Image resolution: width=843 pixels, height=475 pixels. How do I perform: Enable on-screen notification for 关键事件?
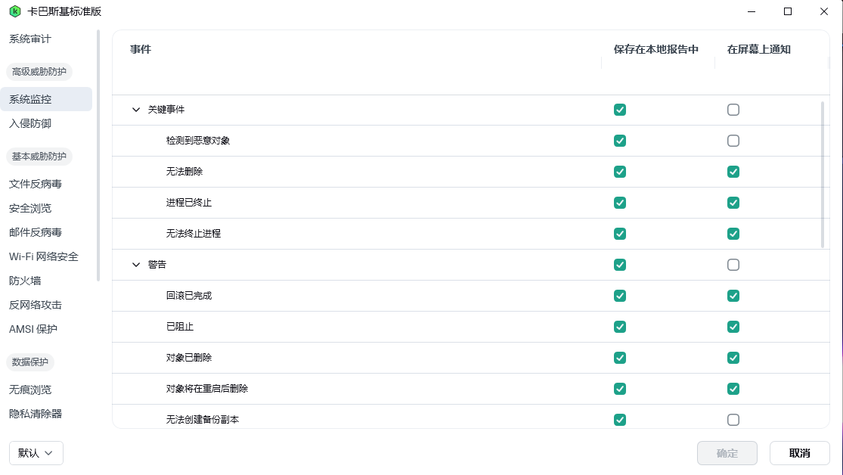733,110
